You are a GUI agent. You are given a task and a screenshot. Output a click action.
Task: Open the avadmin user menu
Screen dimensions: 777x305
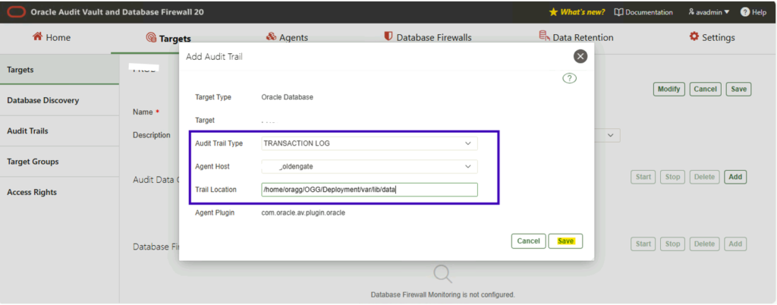click(709, 12)
